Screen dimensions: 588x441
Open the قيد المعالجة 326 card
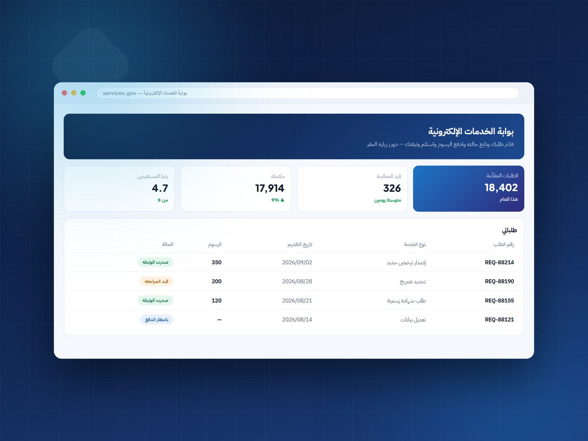352,189
